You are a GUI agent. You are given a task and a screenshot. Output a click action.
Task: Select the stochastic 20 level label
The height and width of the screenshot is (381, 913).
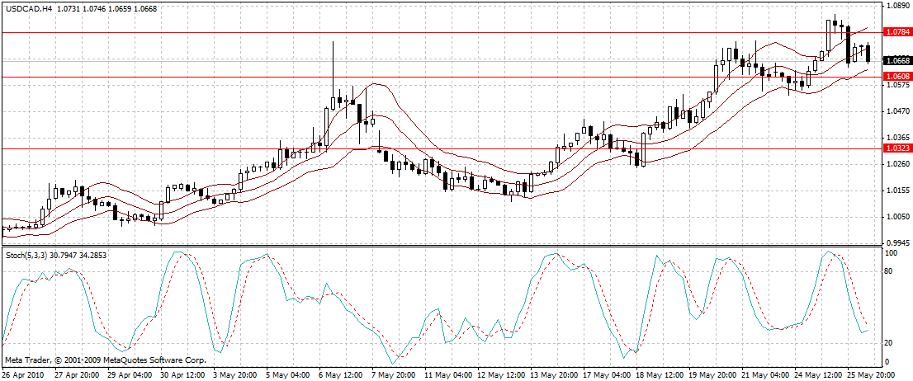890,343
